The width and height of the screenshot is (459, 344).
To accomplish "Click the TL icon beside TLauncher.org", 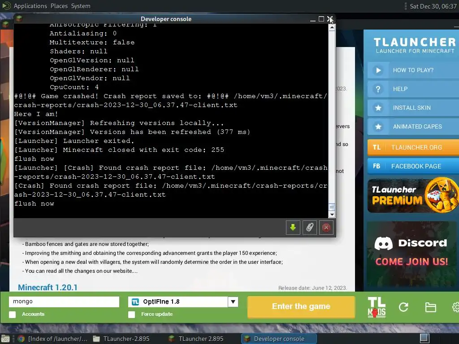I will pyautogui.click(x=377, y=147).
